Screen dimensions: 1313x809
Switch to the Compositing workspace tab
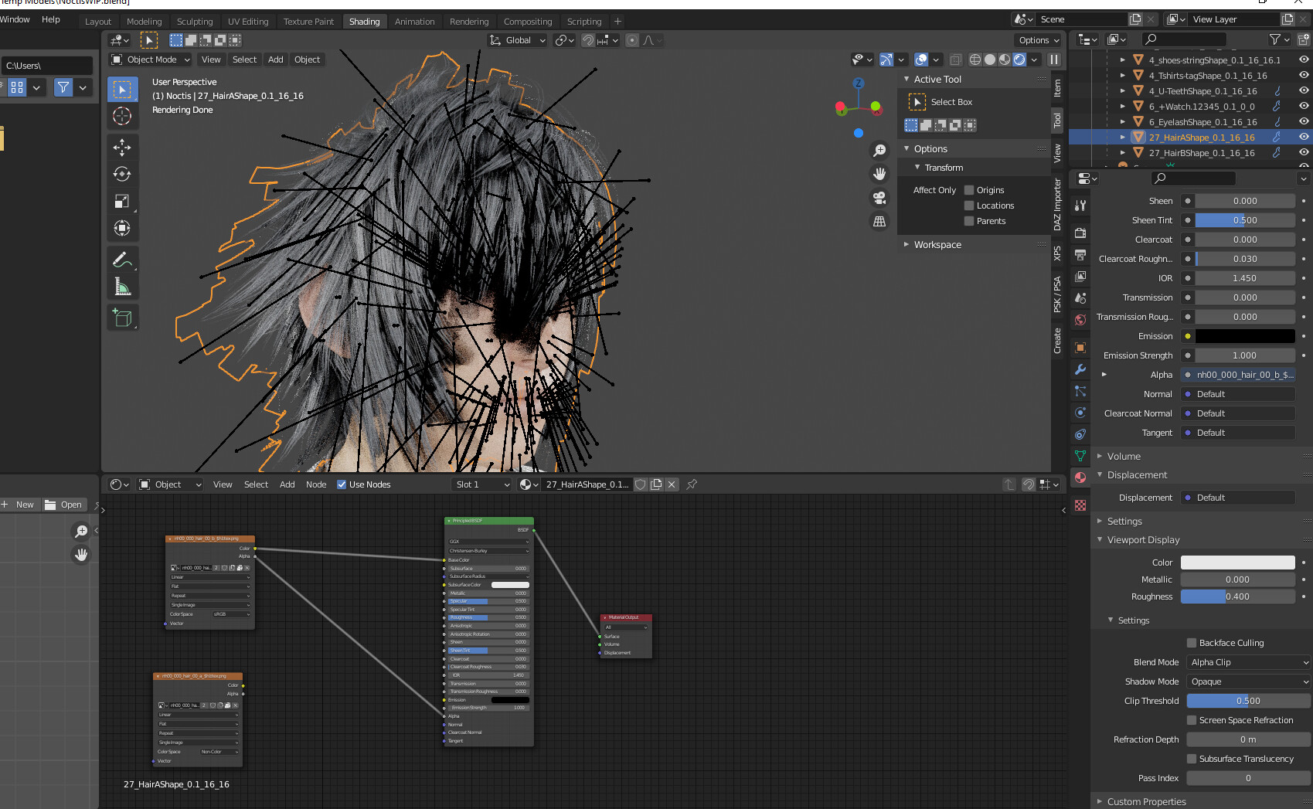pyautogui.click(x=528, y=22)
